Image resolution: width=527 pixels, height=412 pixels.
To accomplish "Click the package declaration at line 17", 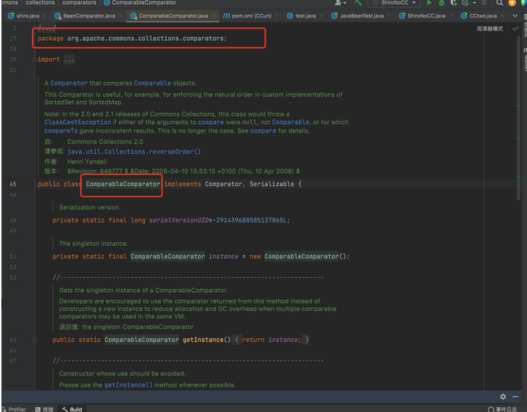I will tap(132, 38).
